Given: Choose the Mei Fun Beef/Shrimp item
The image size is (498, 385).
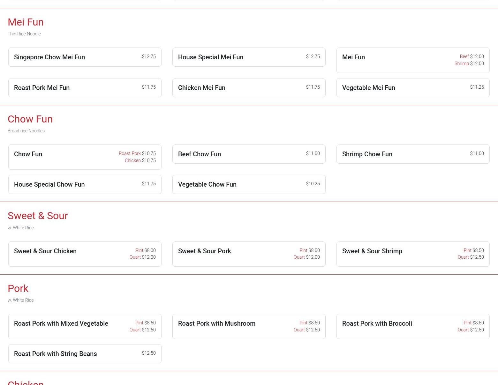Looking at the screenshot, I should (x=413, y=60).
